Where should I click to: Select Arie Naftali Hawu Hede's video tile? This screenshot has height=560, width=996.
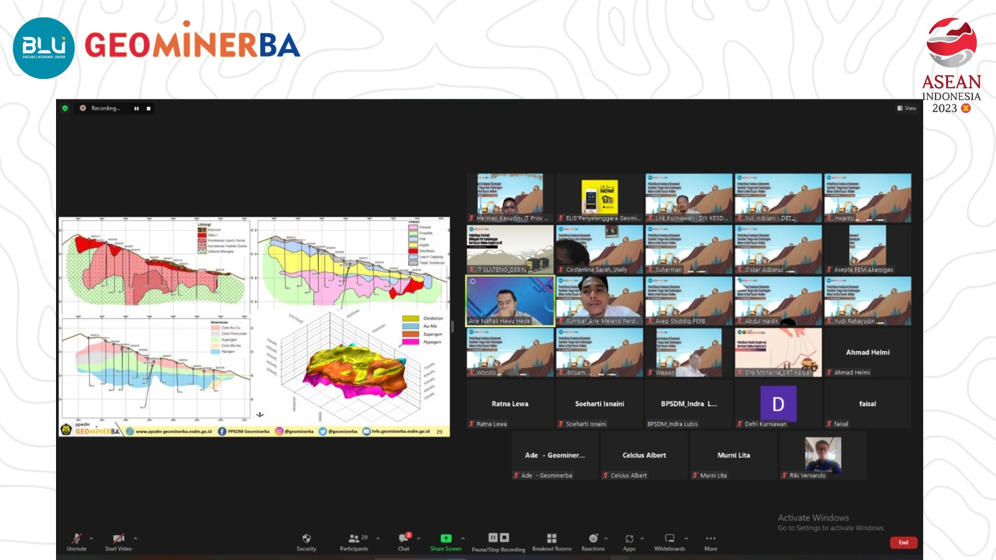click(510, 301)
